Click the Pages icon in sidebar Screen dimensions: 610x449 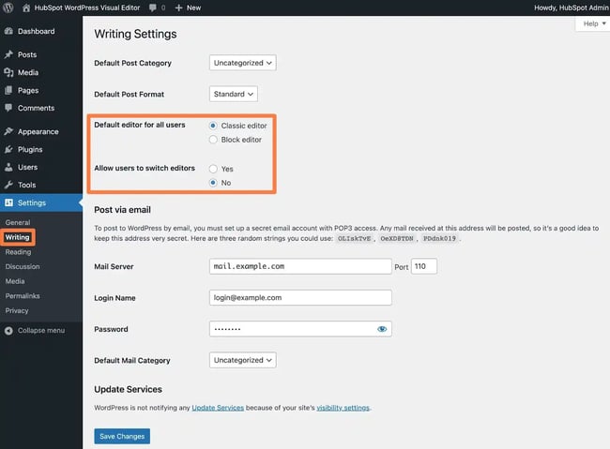tap(8, 90)
